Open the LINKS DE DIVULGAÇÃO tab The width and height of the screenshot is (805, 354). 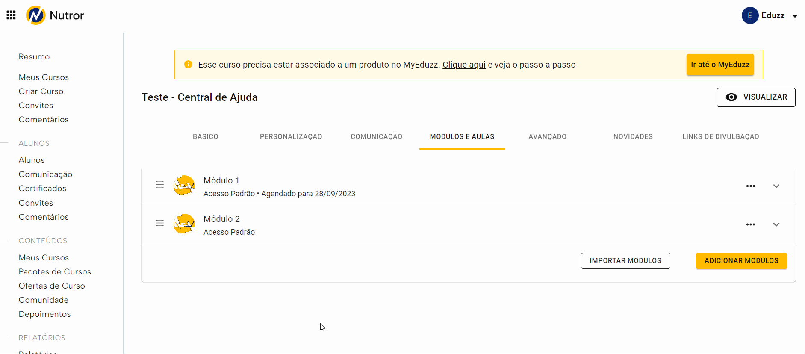click(x=721, y=136)
